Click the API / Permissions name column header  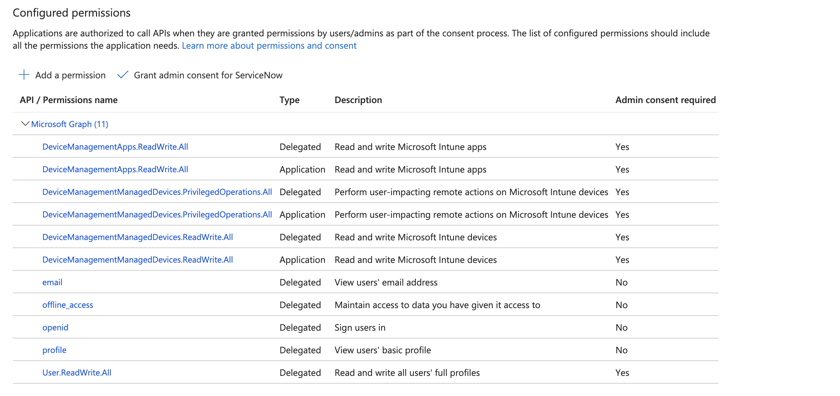pos(68,100)
